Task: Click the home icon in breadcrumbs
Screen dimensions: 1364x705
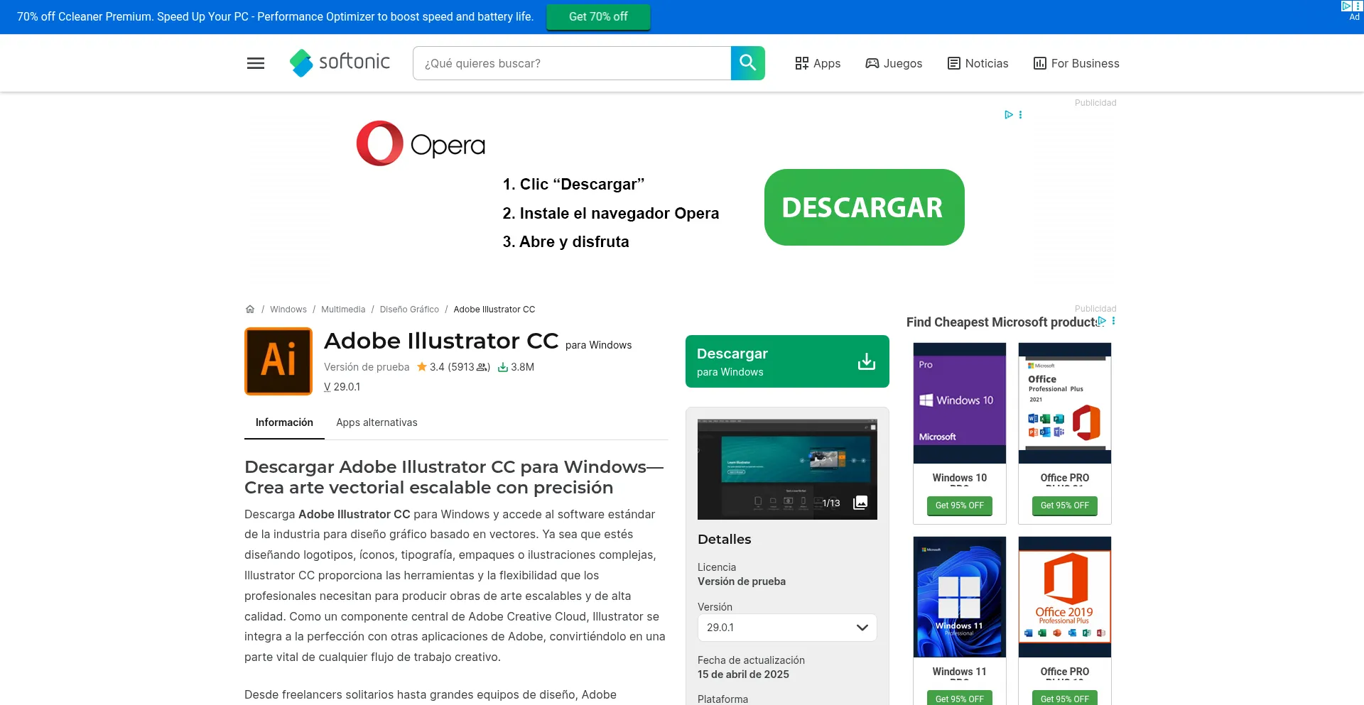Action: tap(250, 310)
